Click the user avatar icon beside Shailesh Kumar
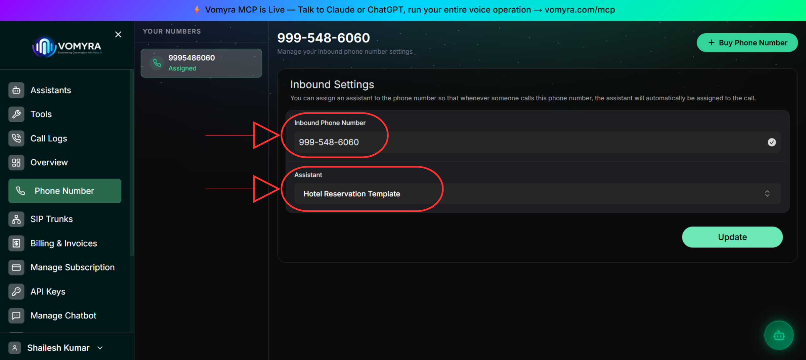Image resolution: width=806 pixels, height=360 pixels. pos(14,348)
